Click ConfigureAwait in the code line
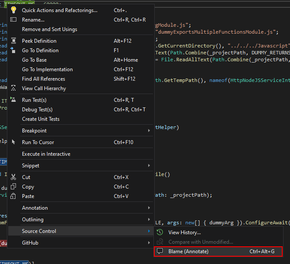 [266, 223]
